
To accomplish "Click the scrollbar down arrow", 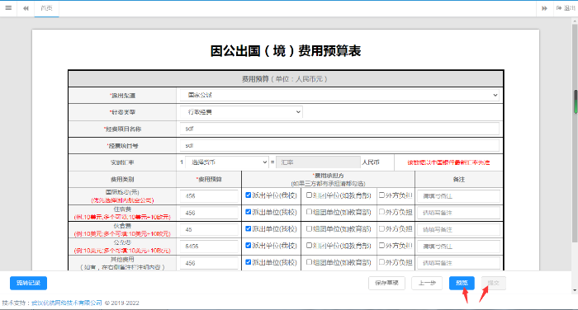I will point(575,290).
